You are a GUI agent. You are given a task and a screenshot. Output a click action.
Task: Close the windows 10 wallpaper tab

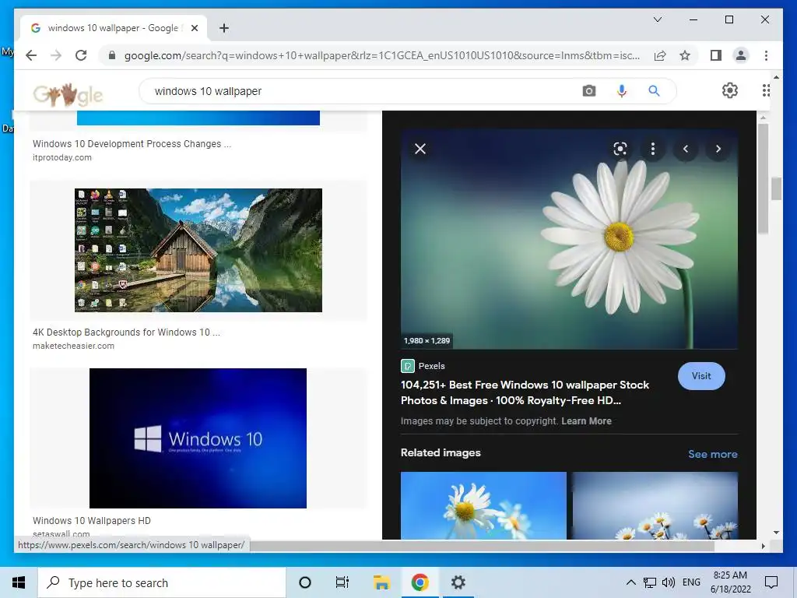click(194, 29)
